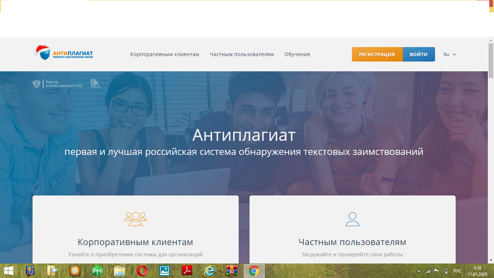The height and width of the screenshot is (278, 494).
Task: Open File Explorer from taskbar
Action: [120, 271]
